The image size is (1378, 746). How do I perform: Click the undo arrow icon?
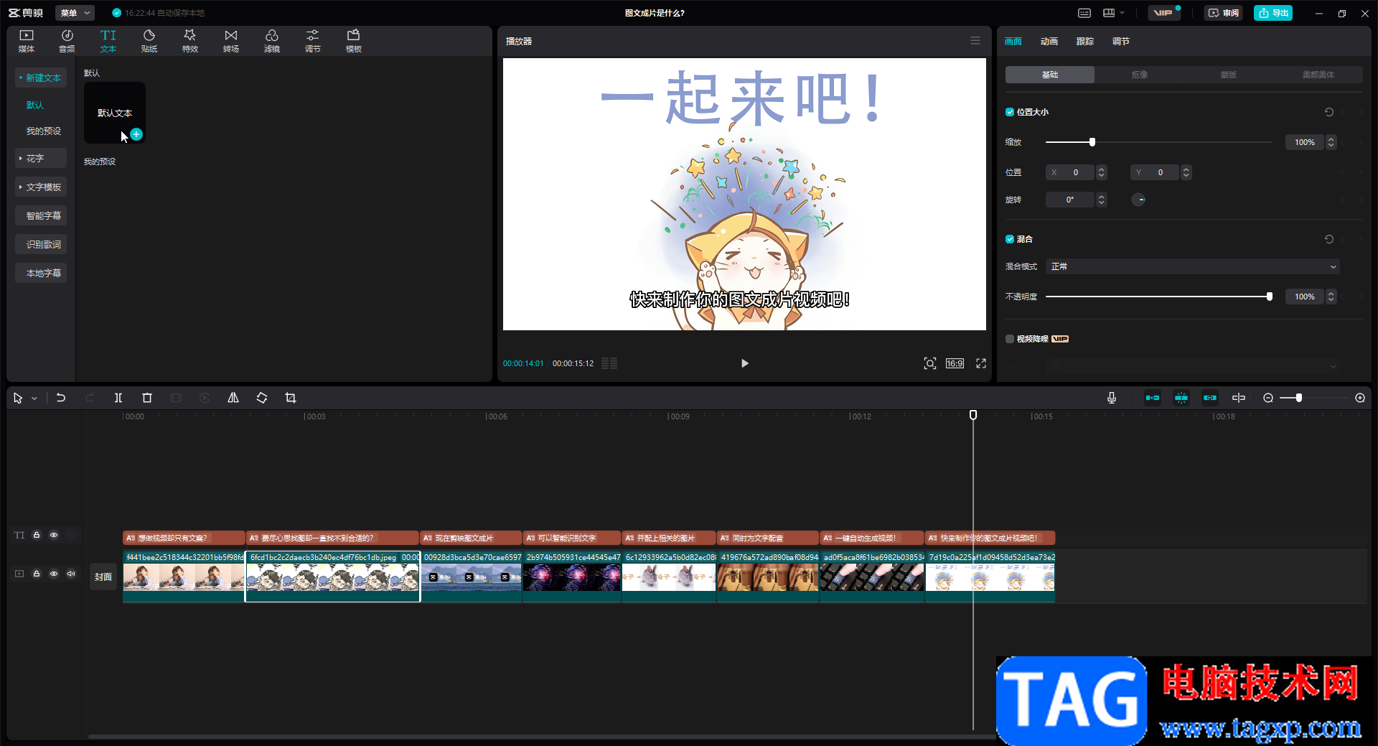(x=61, y=398)
